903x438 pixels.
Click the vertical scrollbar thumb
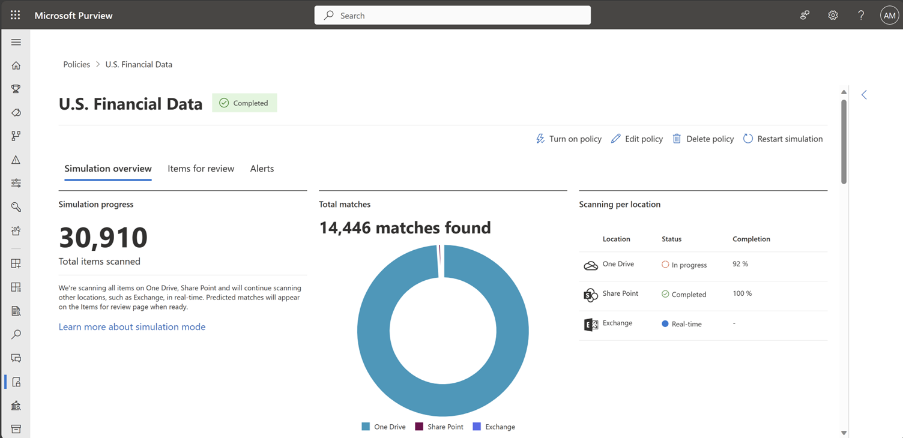844,142
